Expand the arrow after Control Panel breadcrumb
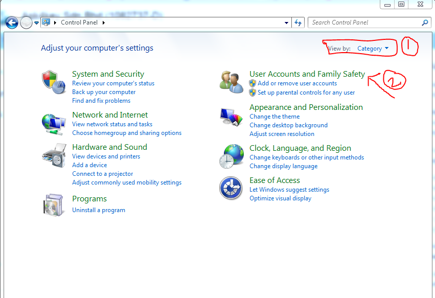Viewport: 435px width, 298px height. coord(103,23)
